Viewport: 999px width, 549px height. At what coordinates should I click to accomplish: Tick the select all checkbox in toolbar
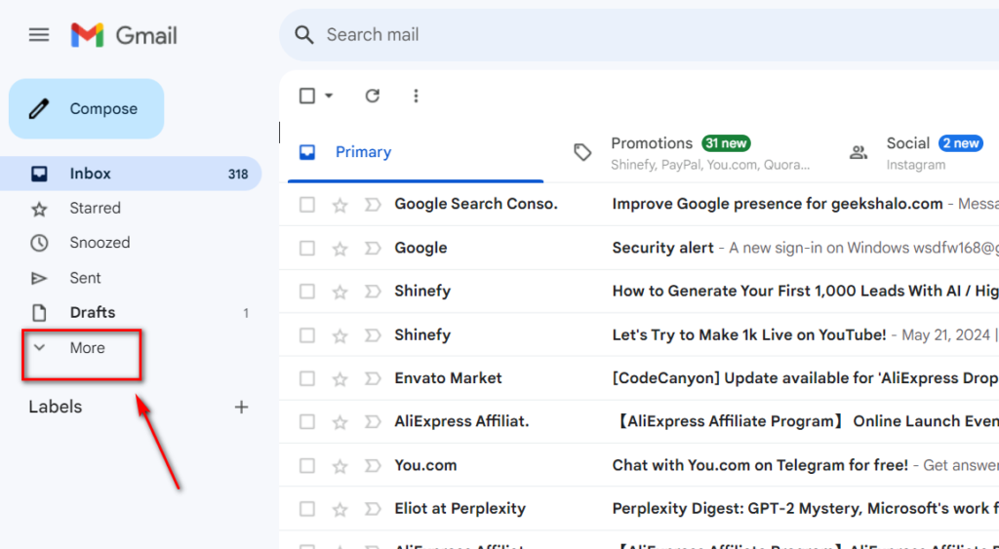pos(307,97)
